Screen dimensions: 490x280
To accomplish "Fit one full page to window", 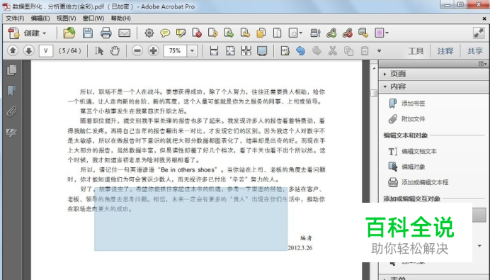I will click(x=230, y=50).
